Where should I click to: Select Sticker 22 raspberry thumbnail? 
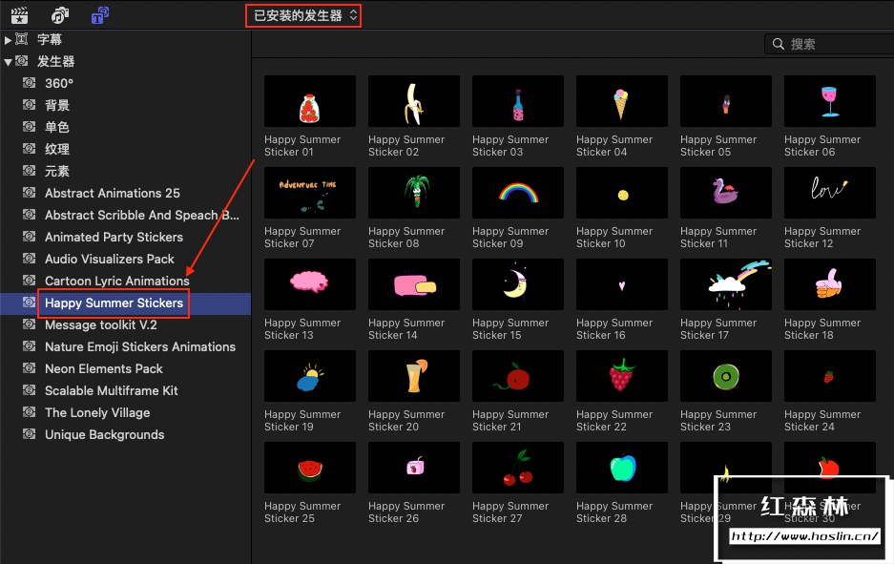point(622,376)
